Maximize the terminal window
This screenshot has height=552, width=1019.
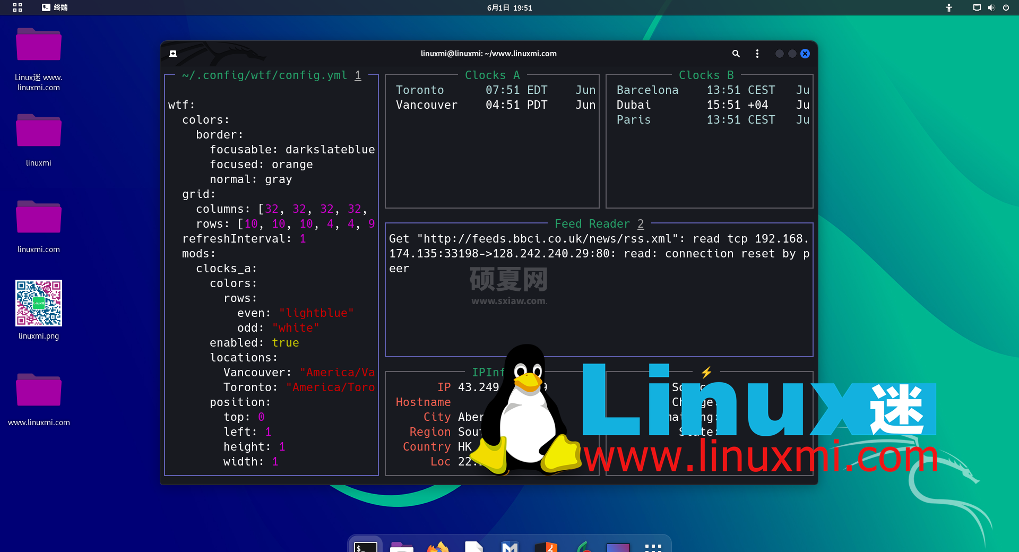tap(792, 54)
